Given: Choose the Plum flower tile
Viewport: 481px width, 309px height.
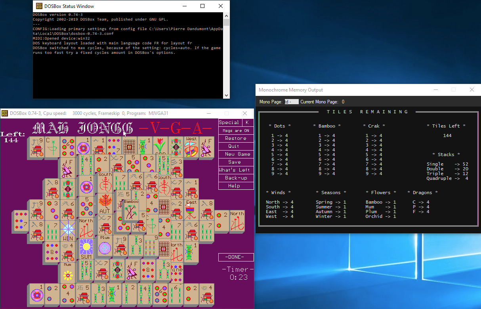Looking at the screenshot, I should click(x=104, y=245).
